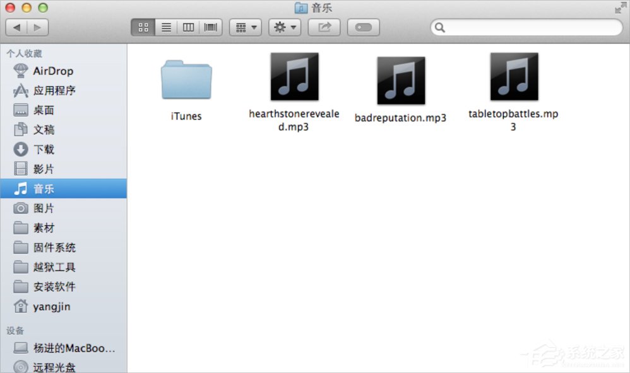Open 应用程序 in the sidebar
The height and width of the screenshot is (373, 630).
click(54, 91)
